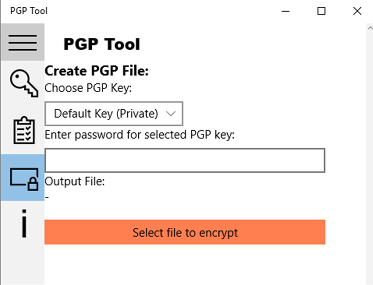Maximize the PGP Tool window
373x285 pixels.
point(321,11)
